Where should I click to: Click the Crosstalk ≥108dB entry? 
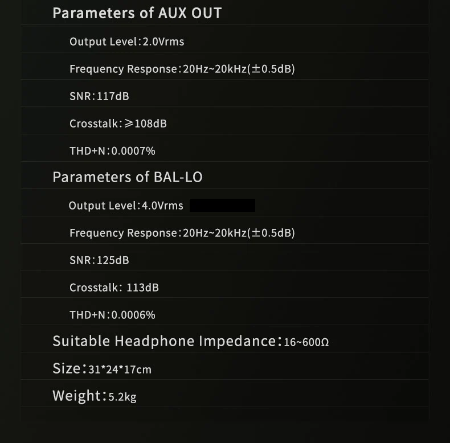point(118,124)
